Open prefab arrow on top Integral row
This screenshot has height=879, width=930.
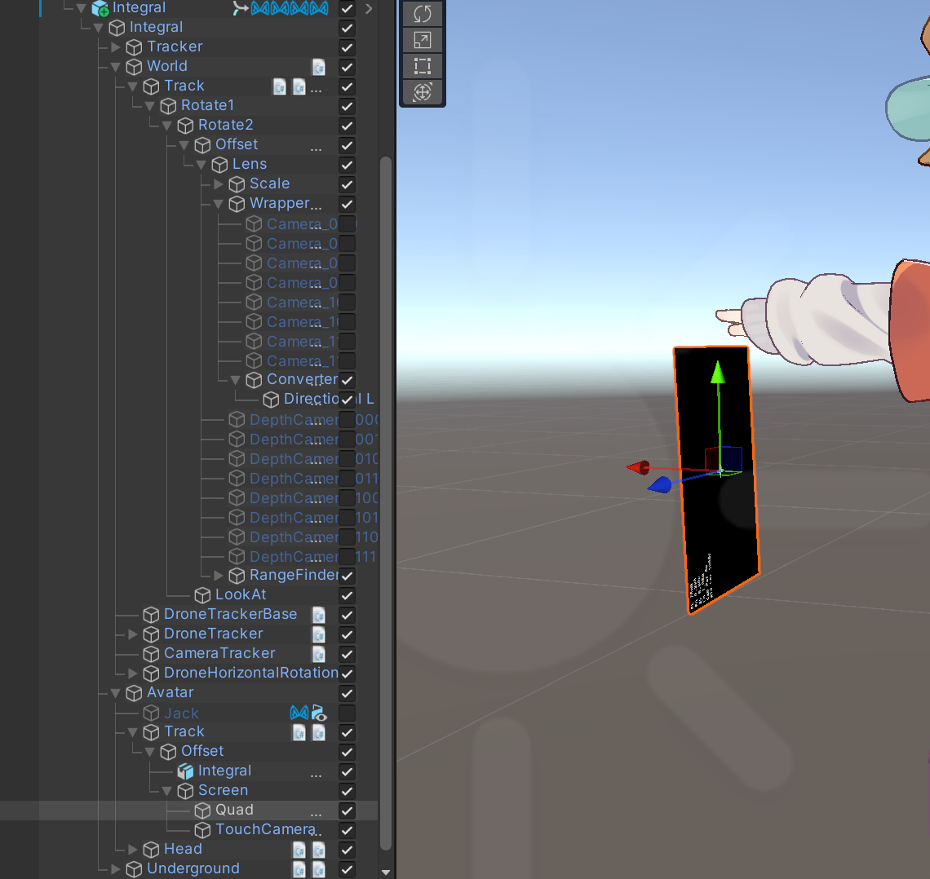tap(369, 8)
